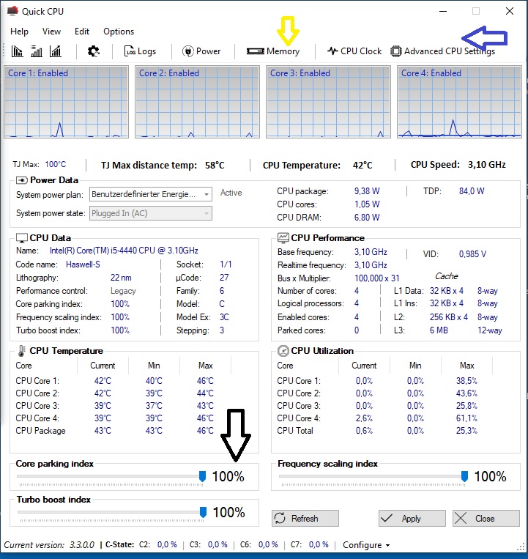Viewport: 528px width, 559px height.
Task: Click the Quick CPU title bar icon
Action: (12, 11)
